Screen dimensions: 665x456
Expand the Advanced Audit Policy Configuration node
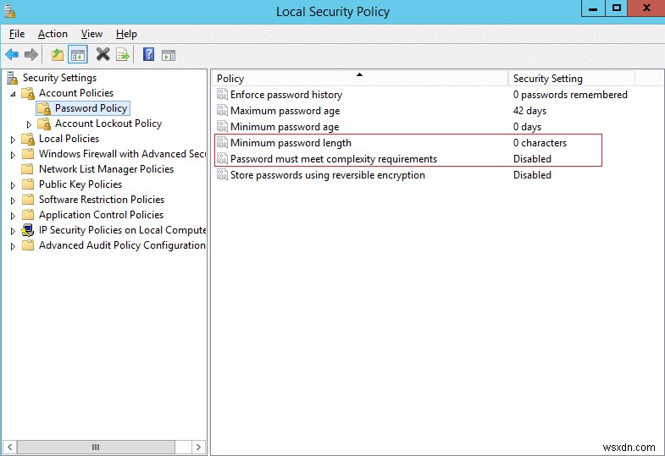pyautogui.click(x=13, y=246)
